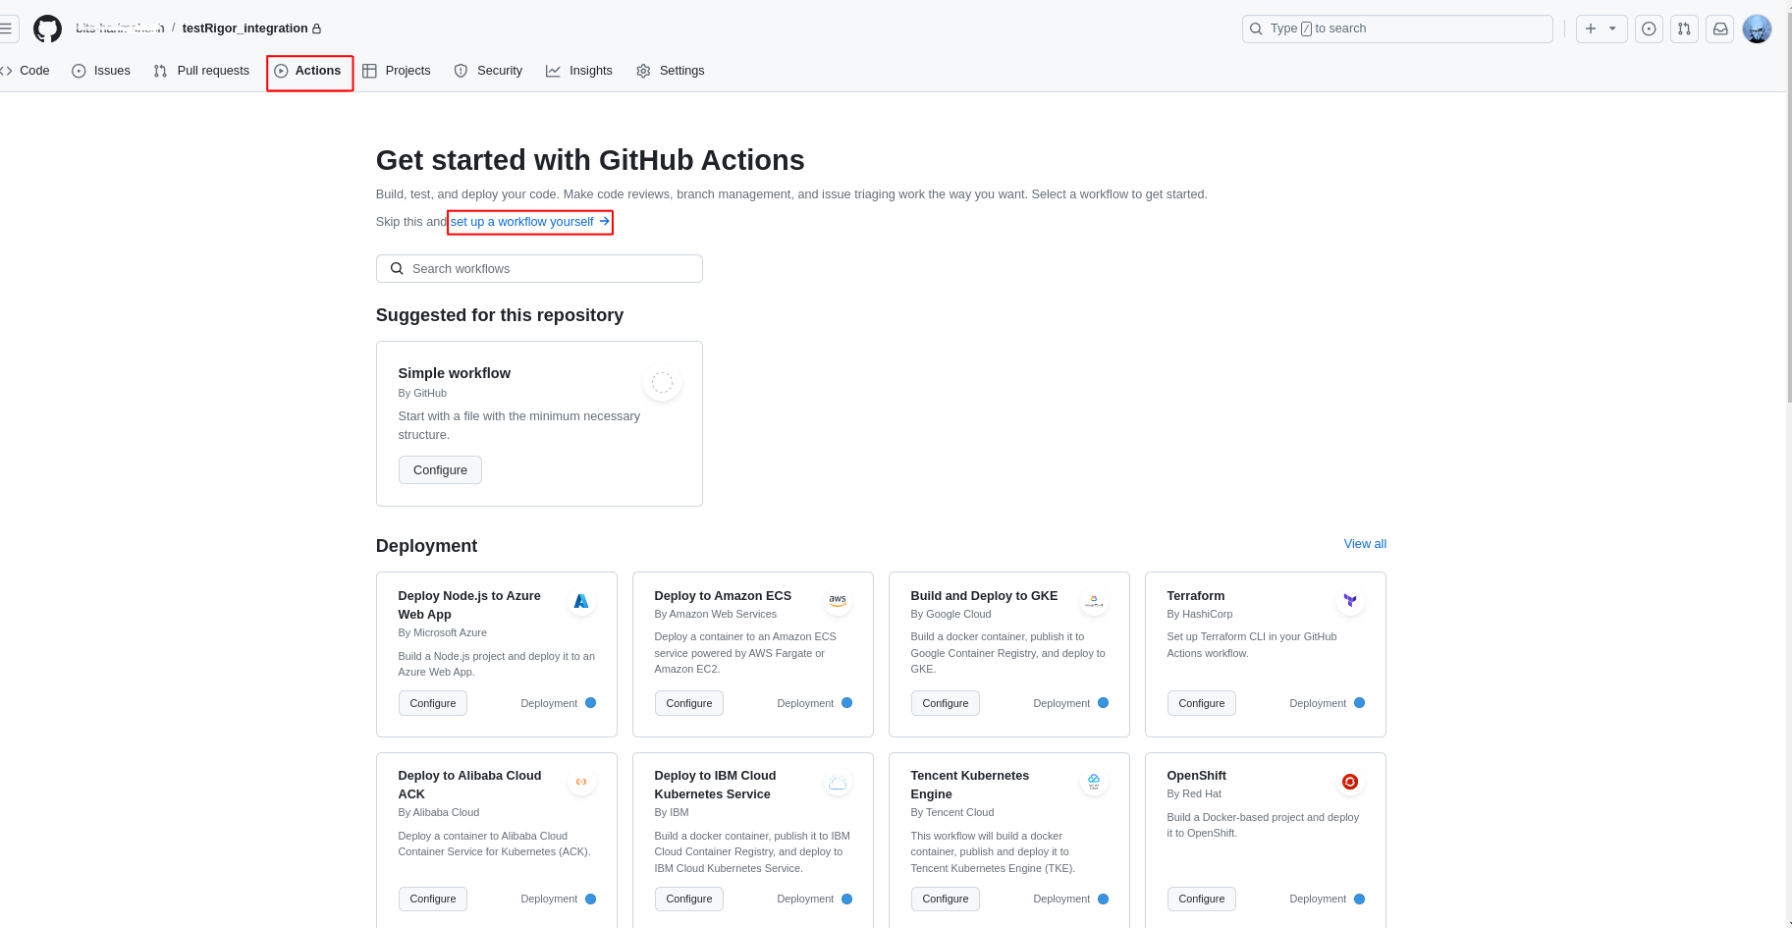Click the Search workflows field
1792x928 pixels.
pos(539,269)
